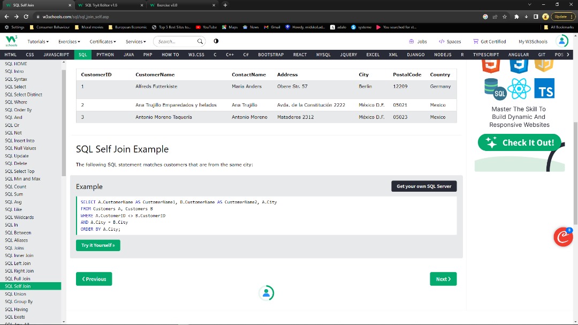Expand the Tutorials dropdown menu

37,41
